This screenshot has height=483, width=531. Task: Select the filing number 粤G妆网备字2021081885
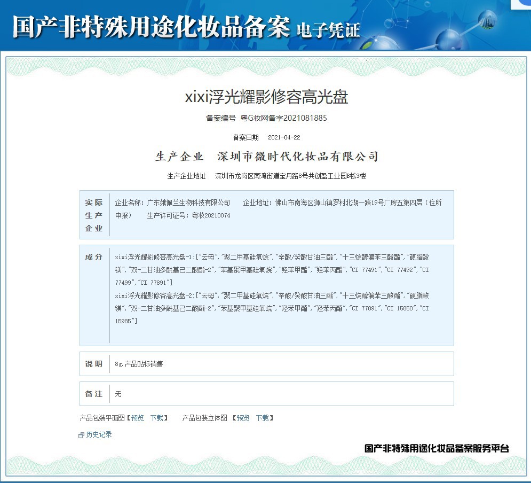284,118
